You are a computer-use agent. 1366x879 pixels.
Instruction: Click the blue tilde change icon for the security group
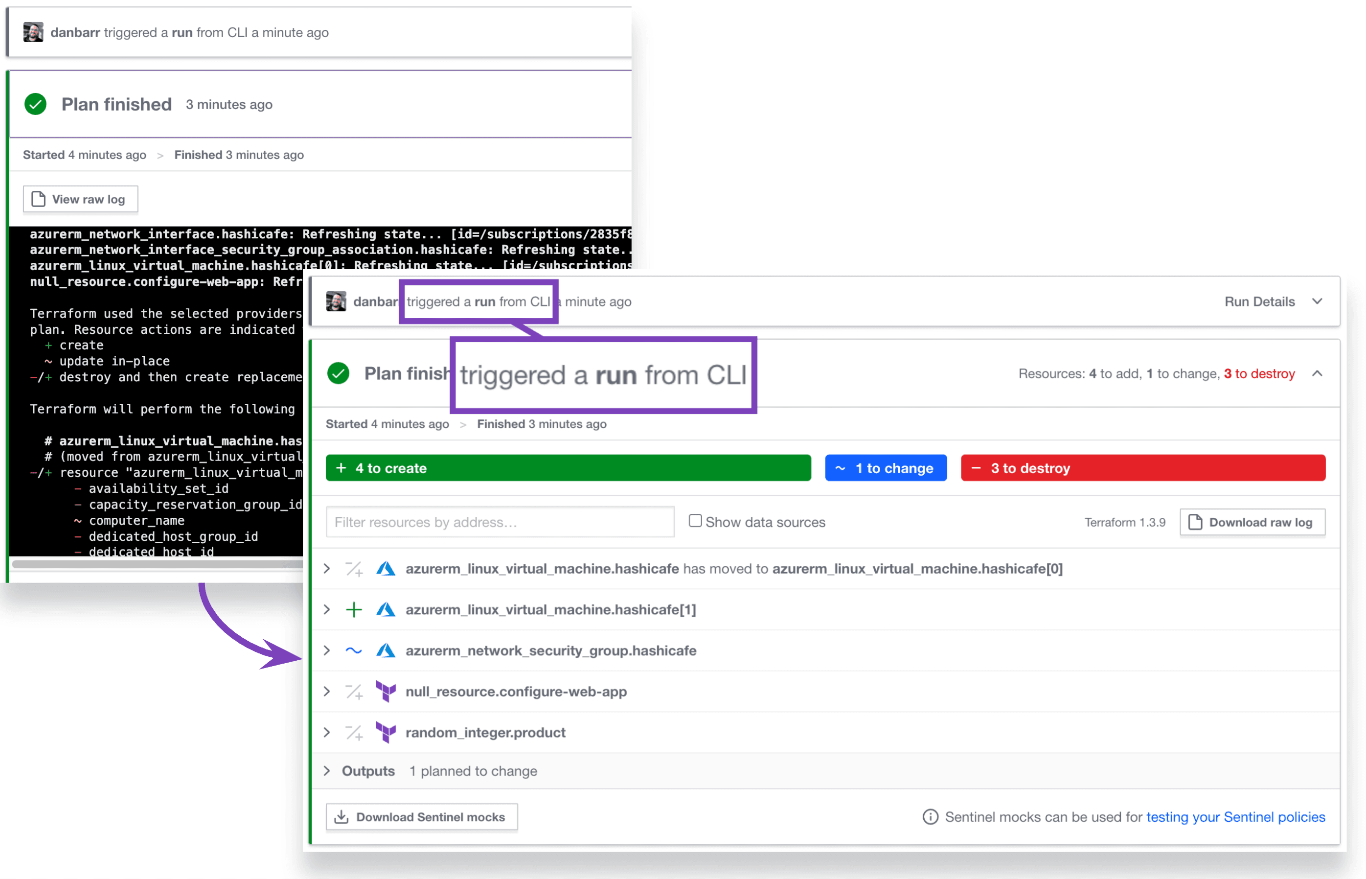pyautogui.click(x=354, y=650)
